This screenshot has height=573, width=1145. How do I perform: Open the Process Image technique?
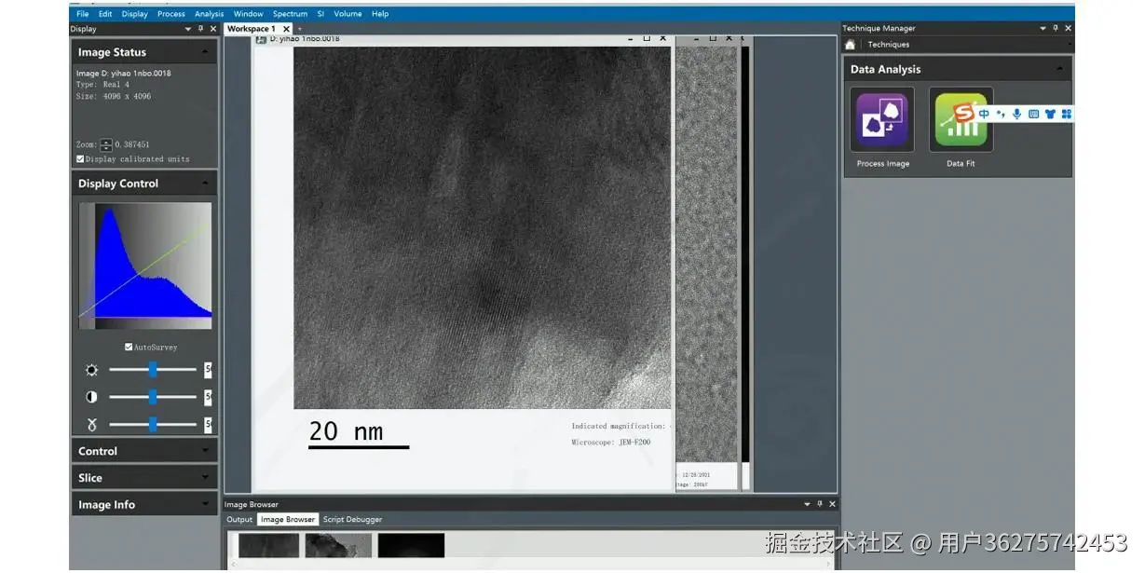[x=882, y=119]
